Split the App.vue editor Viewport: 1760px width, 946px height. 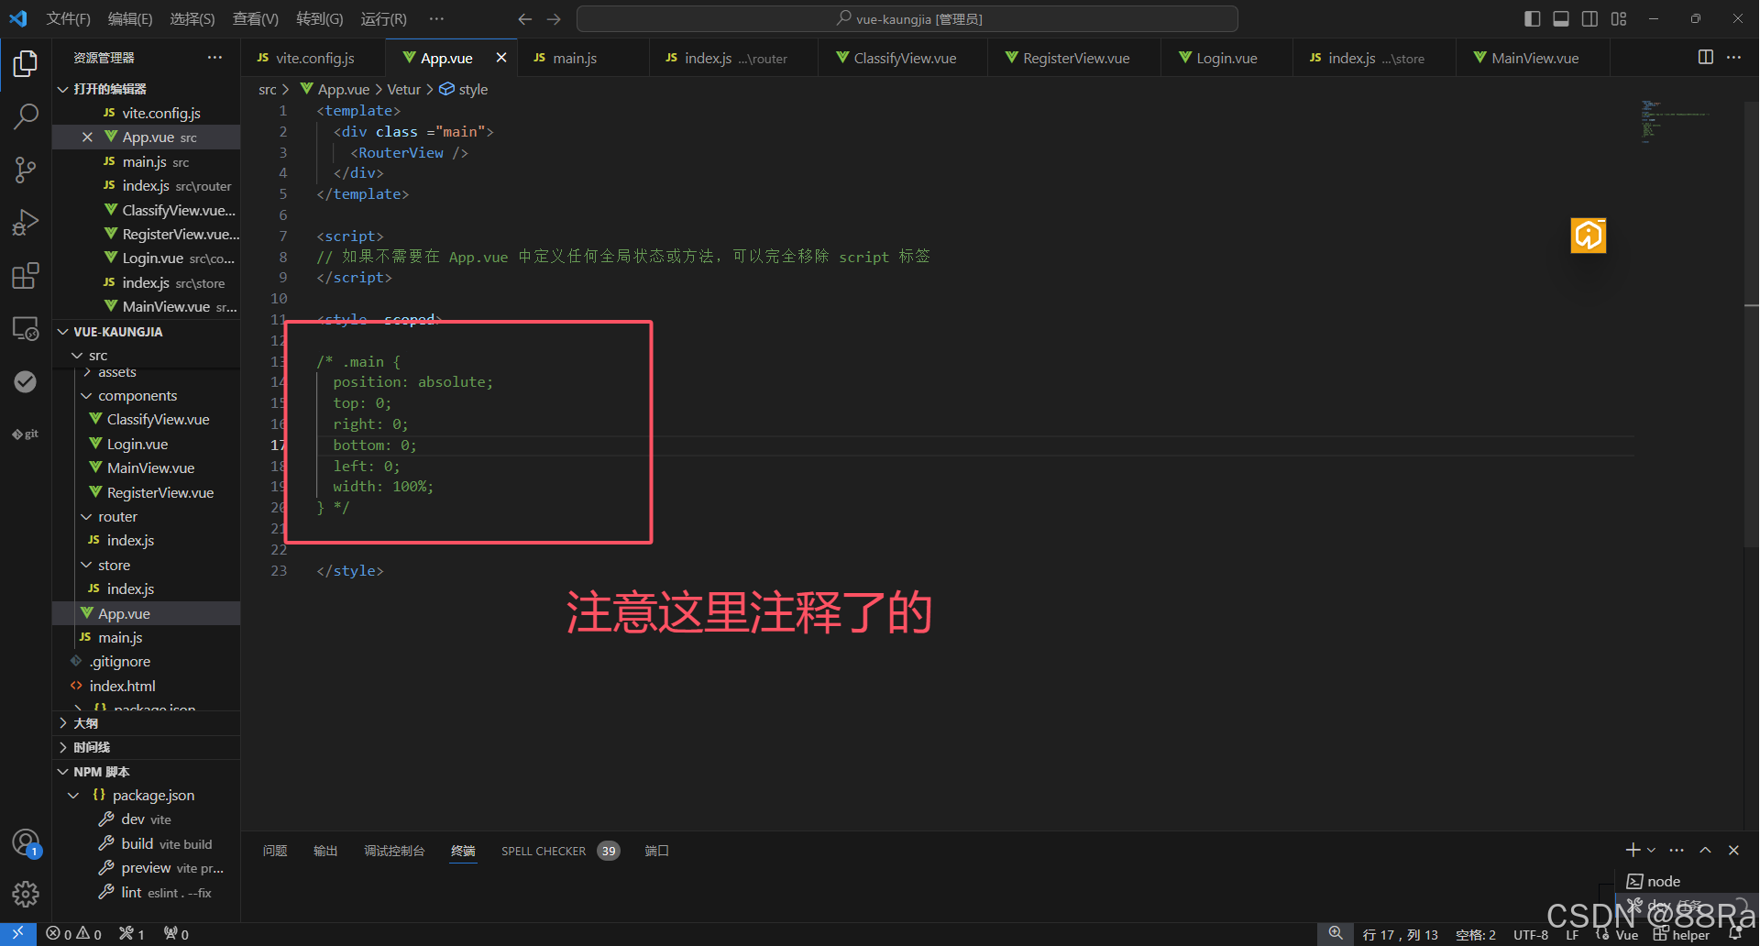click(x=1705, y=57)
